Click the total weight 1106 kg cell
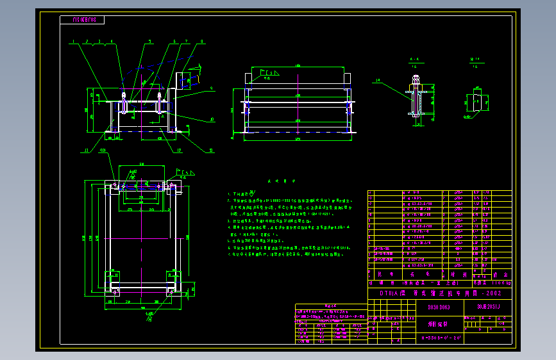The height and width of the screenshot is (360, 556). (x=492, y=283)
